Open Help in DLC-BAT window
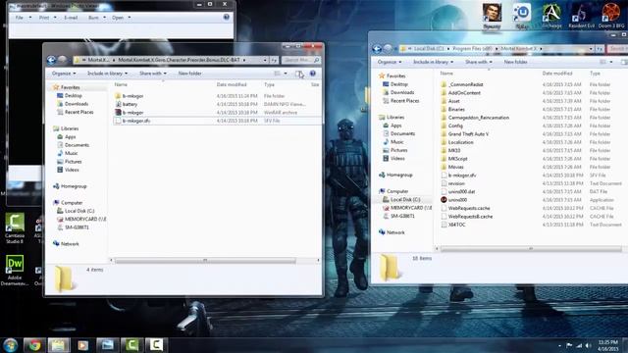Image resolution: width=628 pixels, height=353 pixels. [313, 74]
